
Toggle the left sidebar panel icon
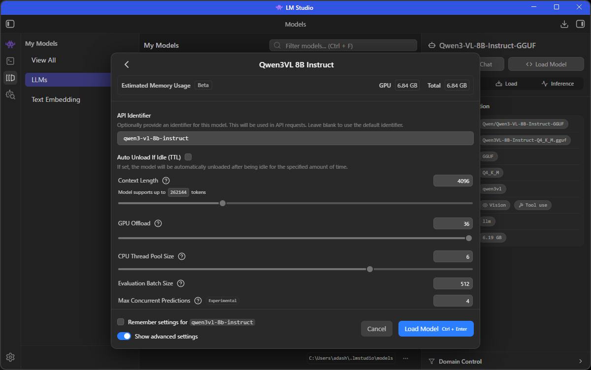(10, 24)
